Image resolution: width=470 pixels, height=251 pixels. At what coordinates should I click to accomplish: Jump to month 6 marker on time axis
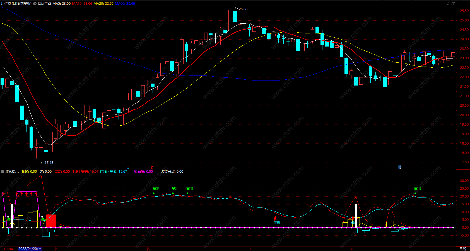tap(148, 249)
